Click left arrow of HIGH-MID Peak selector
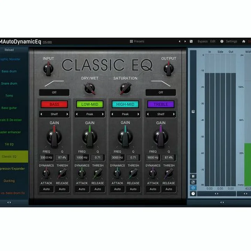The width and height of the screenshot is (251, 251). coord(112,114)
